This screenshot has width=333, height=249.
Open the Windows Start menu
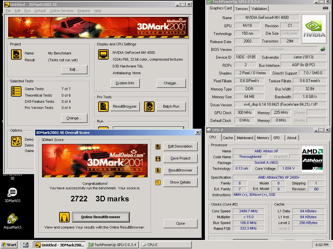tap(9, 245)
